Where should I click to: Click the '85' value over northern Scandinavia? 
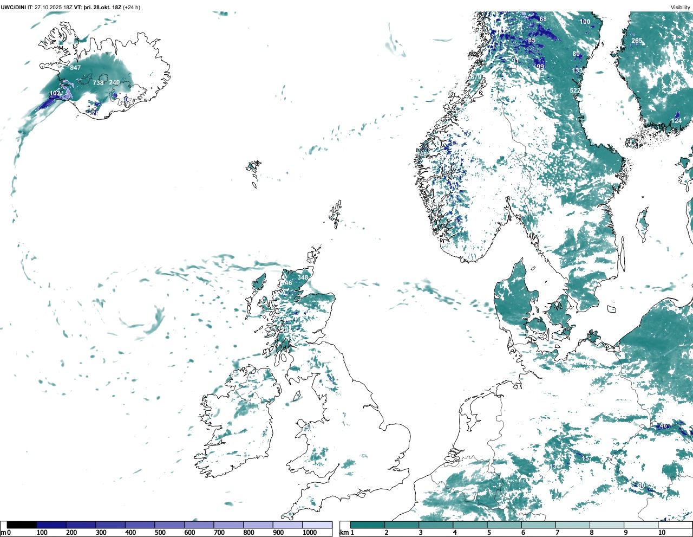click(x=532, y=40)
